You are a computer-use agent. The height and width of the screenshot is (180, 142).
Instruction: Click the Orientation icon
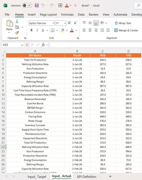(102, 23)
